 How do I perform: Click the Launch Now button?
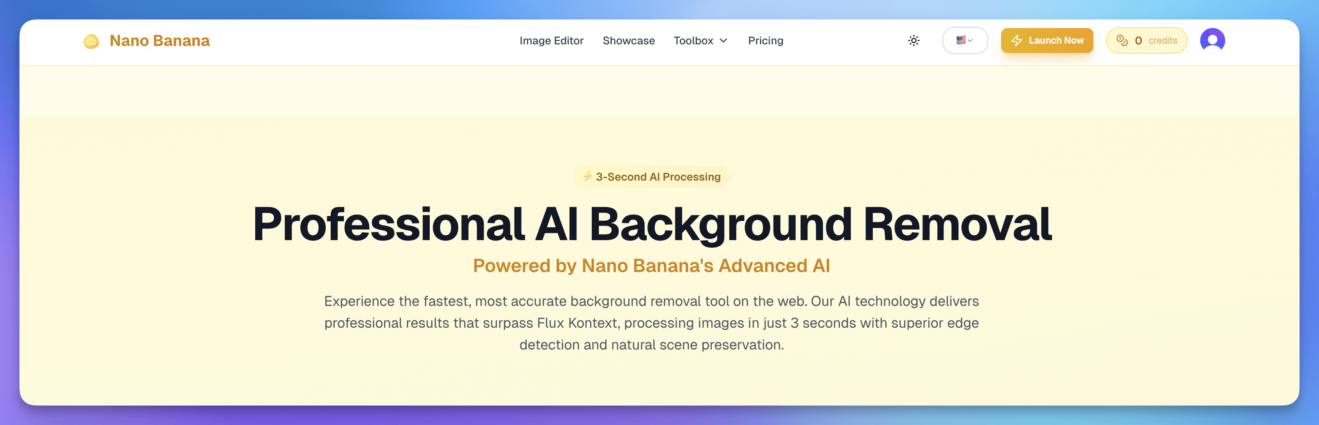point(1047,40)
